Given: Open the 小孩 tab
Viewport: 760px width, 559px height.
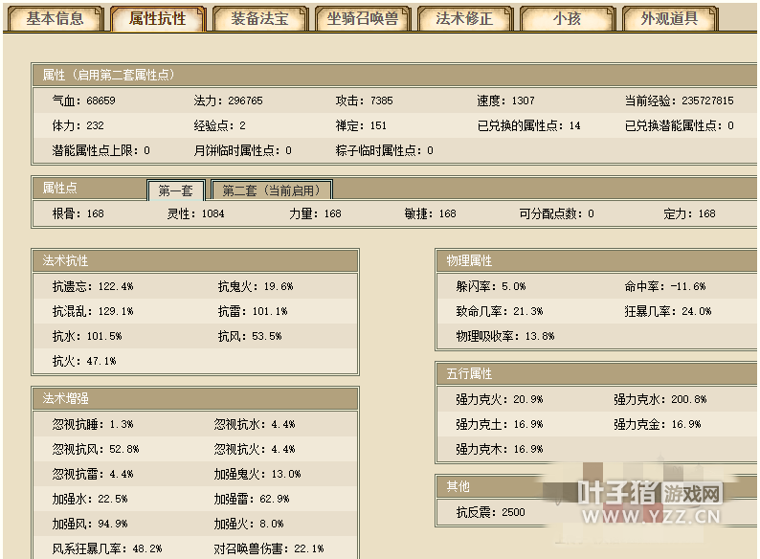Looking at the screenshot, I should tap(566, 18).
